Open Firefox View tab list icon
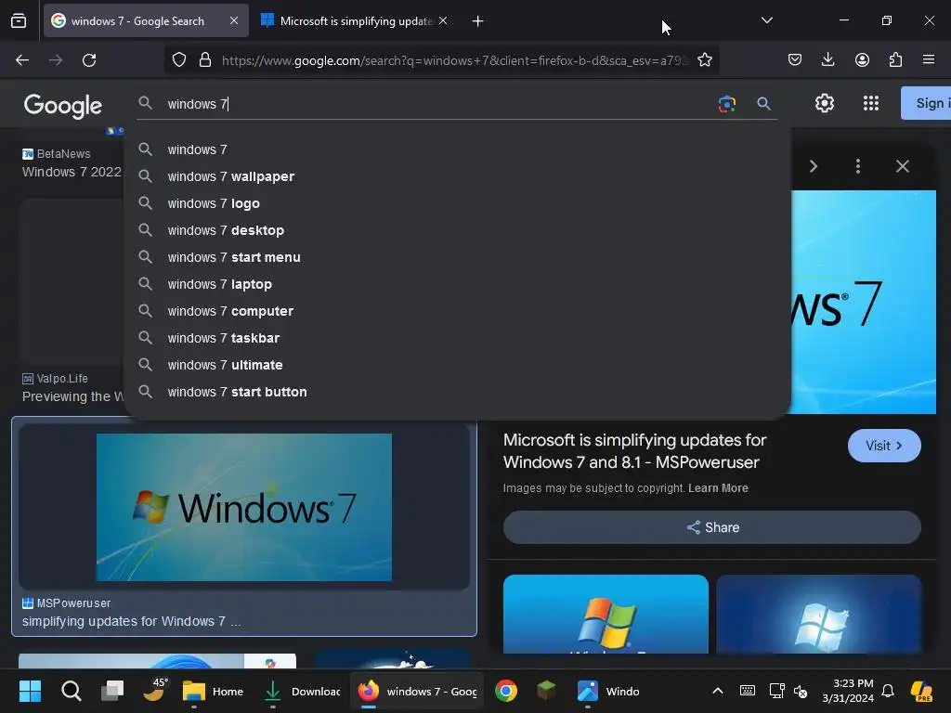This screenshot has height=713, width=951. tap(19, 21)
